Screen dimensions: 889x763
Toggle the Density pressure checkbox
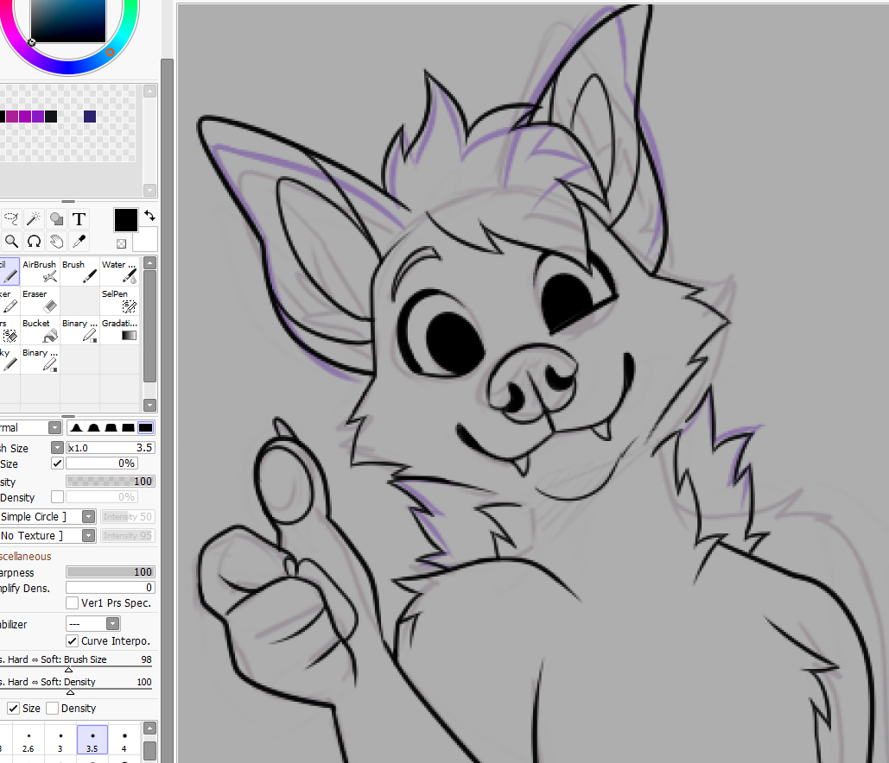[x=53, y=709]
